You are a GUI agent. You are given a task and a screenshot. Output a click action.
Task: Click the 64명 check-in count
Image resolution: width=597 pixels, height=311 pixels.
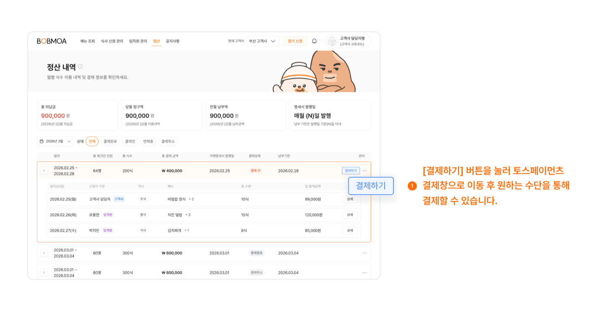(97, 171)
